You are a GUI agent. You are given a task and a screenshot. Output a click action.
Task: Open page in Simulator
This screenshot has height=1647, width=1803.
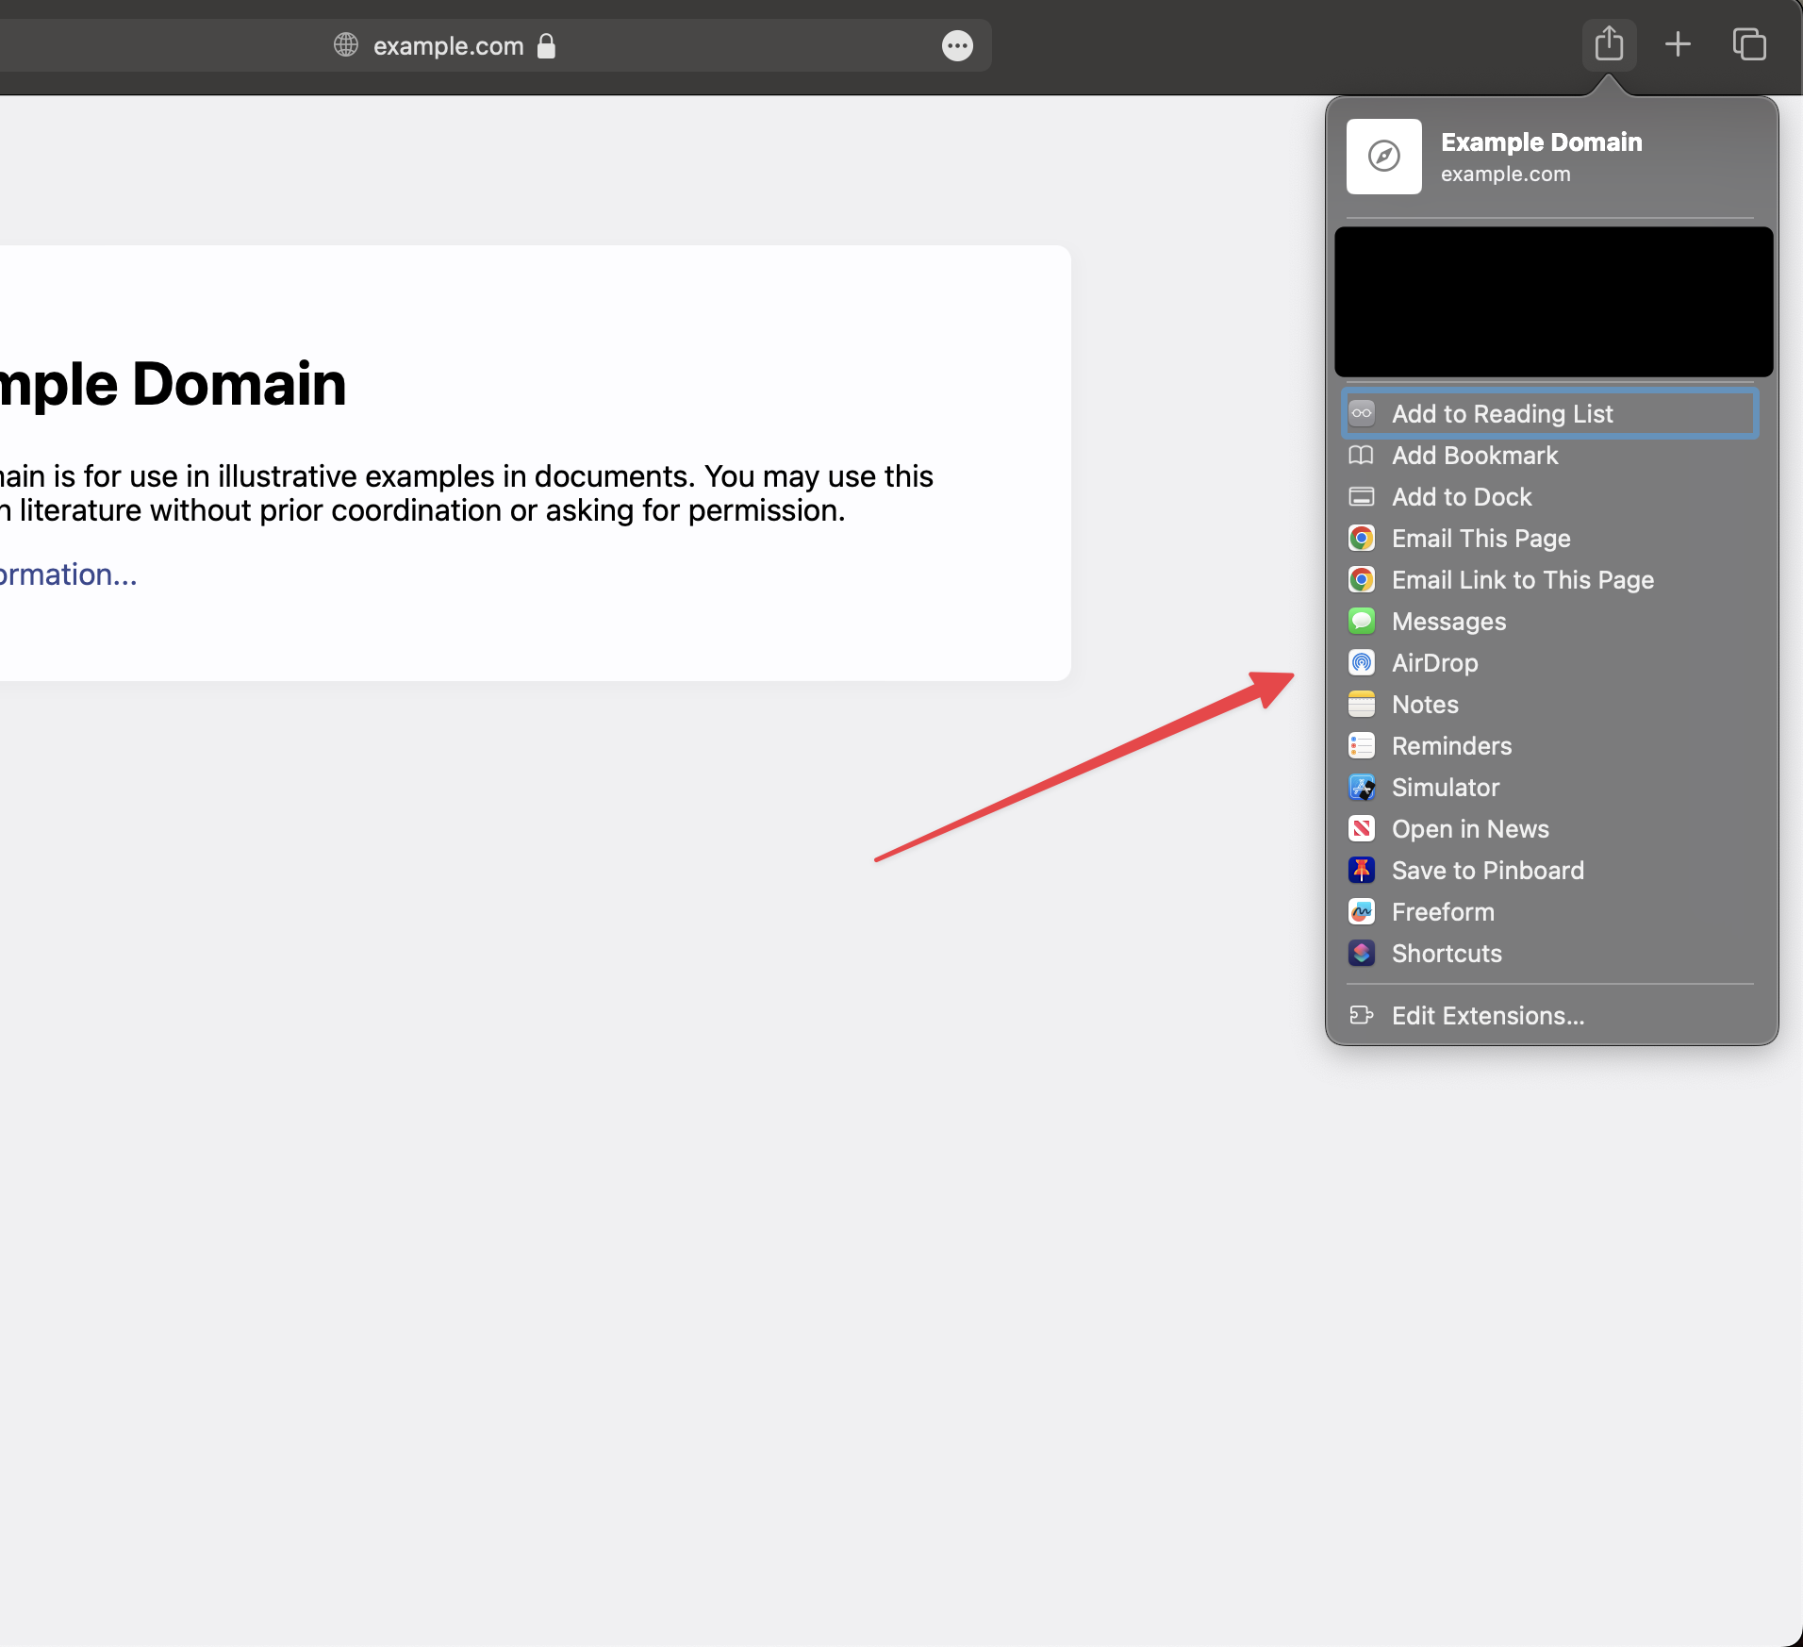pyautogui.click(x=1446, y=787)
